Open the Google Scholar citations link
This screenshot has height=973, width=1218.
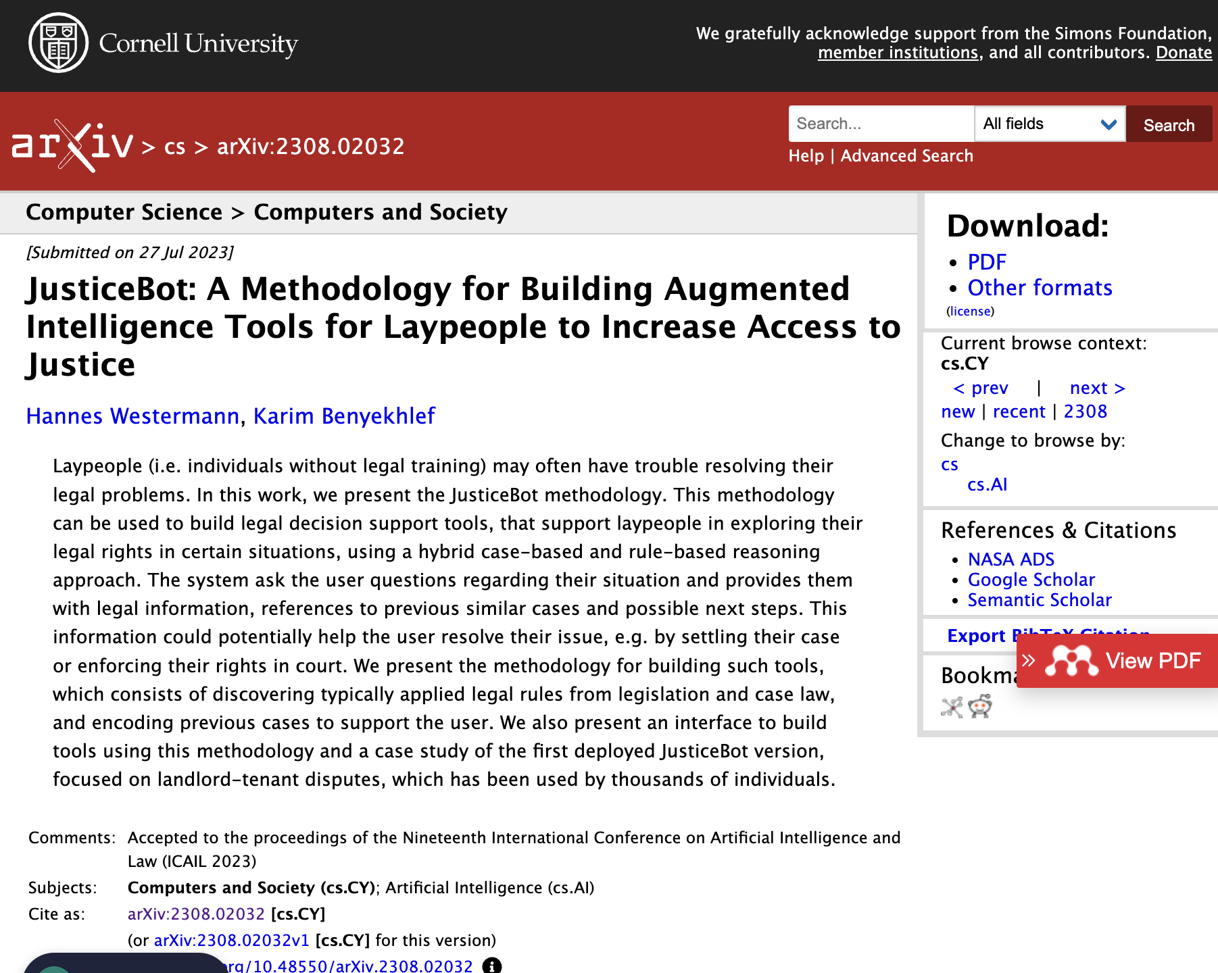(1031, 580)
